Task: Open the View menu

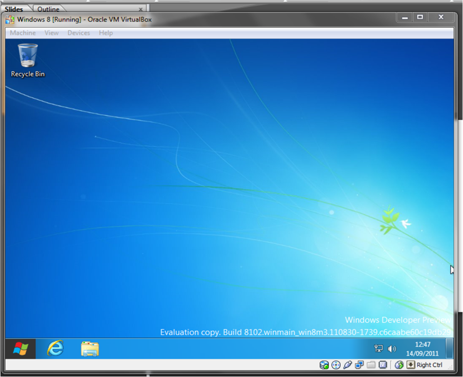Action: (x=52, y=33)
